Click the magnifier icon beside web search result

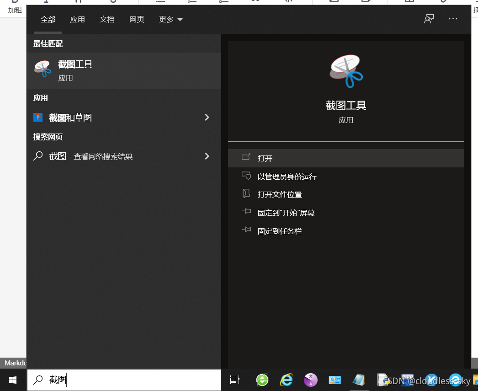tap(38, 156)
